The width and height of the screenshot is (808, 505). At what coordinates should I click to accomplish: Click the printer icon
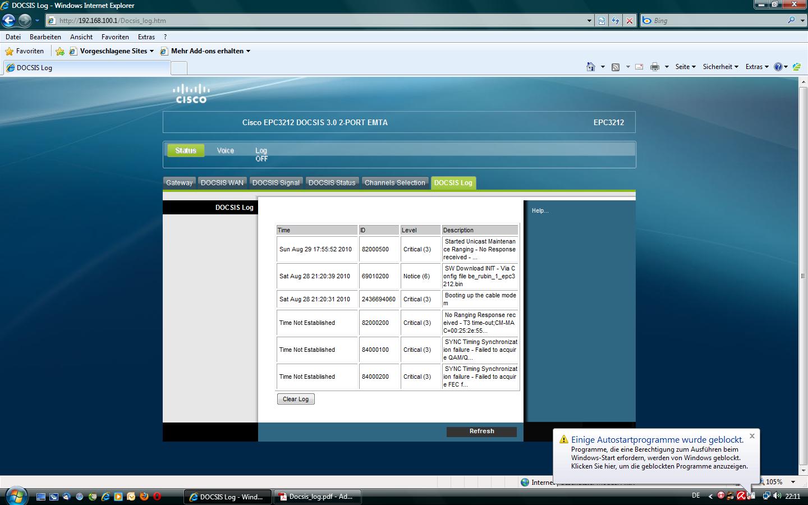654,67
